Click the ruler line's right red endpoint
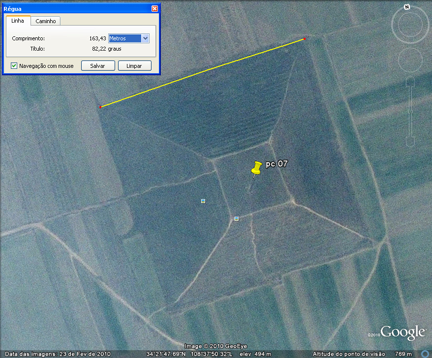Screen dimensions: 432x358 tap(305, 39)
